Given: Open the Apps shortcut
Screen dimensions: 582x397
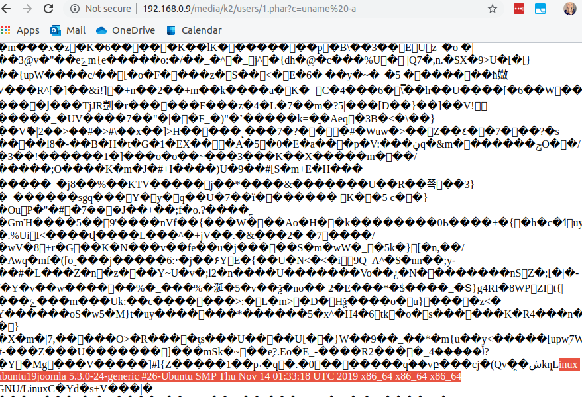Looking at the screenshot, I should 21,30.
